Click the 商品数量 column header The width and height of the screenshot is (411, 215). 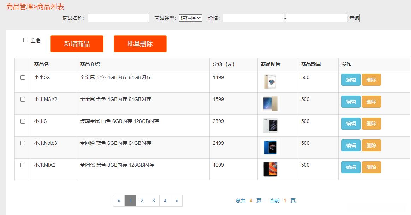[x=311, y=65]
